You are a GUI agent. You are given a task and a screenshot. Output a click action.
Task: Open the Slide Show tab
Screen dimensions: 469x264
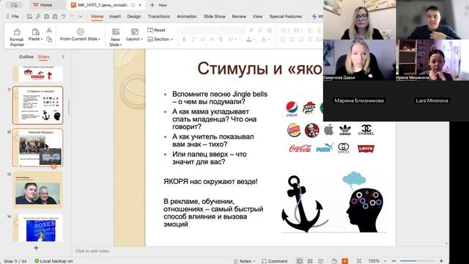[x=215, y=16]
